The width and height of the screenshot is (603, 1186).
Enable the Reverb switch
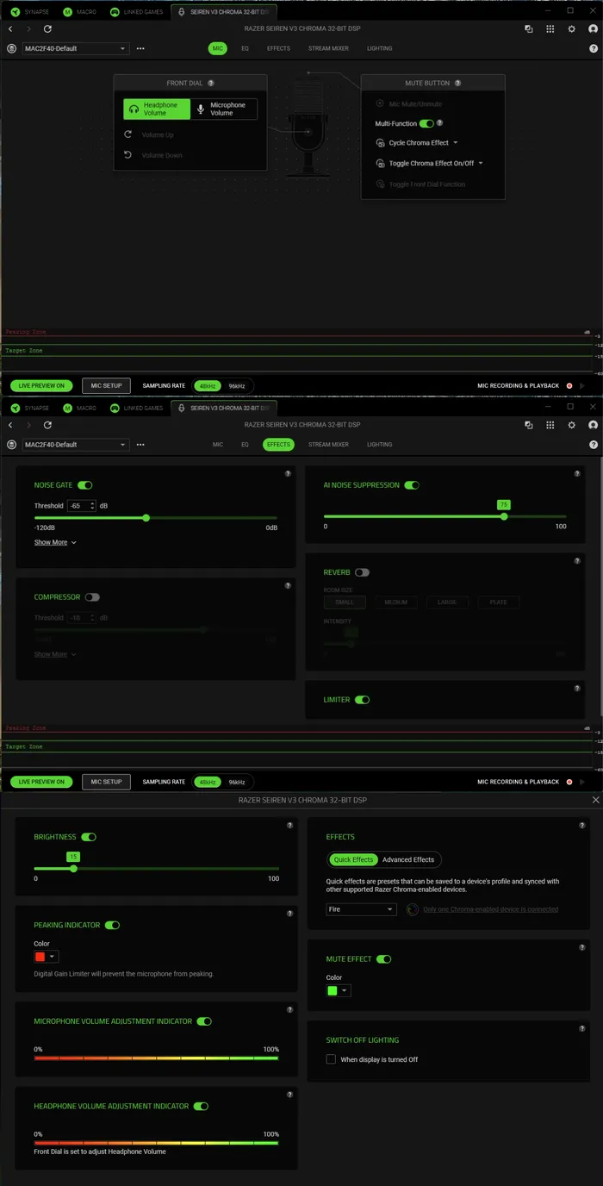pos(362,572)
